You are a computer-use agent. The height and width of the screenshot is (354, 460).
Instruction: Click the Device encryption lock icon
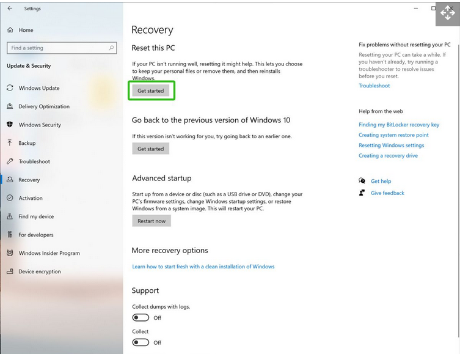[x=10, y=271]
